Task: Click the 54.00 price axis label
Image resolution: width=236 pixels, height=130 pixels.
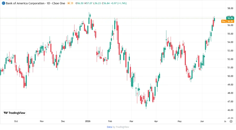Action: pos(230,42)
